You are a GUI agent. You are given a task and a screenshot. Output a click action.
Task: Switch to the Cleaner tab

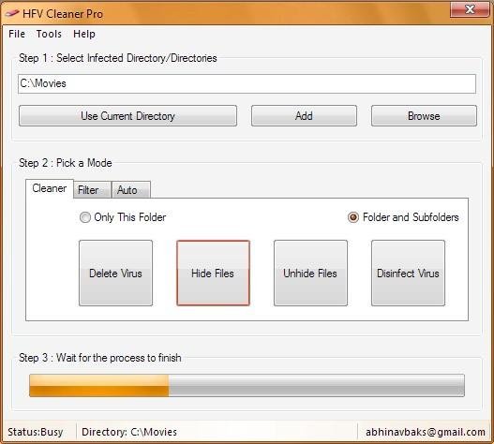pos(50,188)
